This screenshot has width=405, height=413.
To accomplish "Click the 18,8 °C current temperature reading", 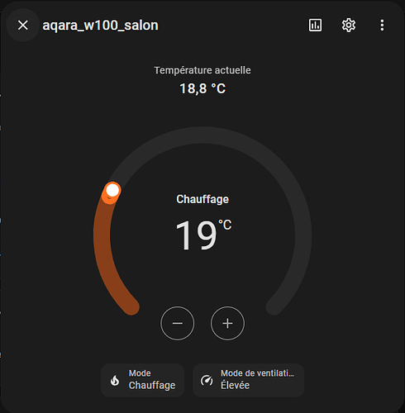I will pos(202,88).
